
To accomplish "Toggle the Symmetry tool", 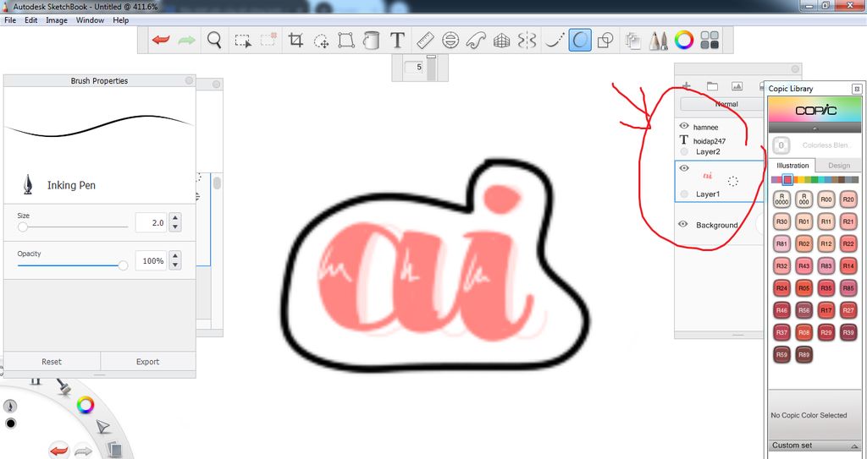I will [x=527, y=41].
